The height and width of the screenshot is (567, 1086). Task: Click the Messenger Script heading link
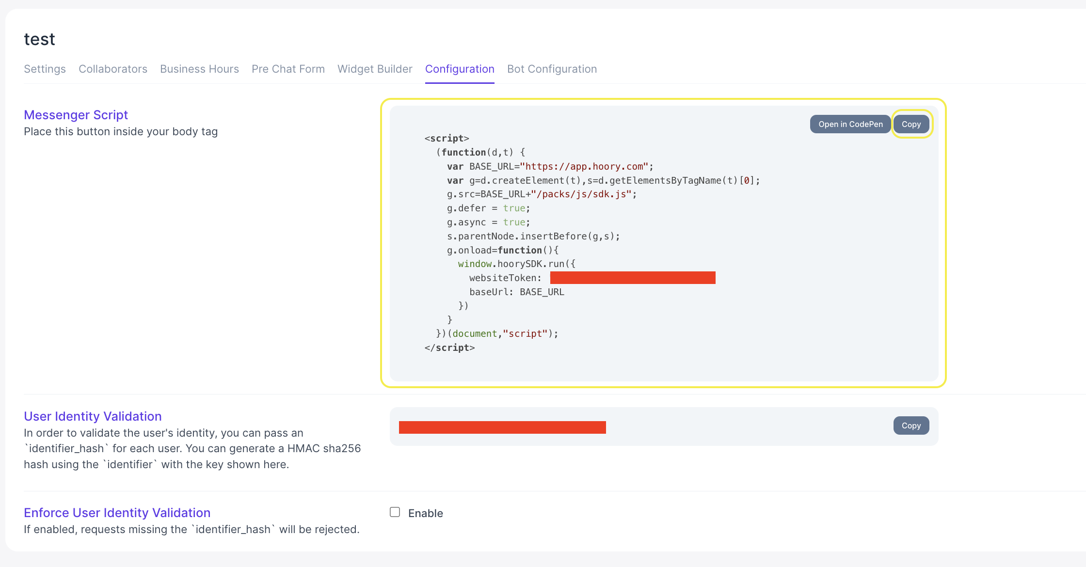click(x=76, y=115)
